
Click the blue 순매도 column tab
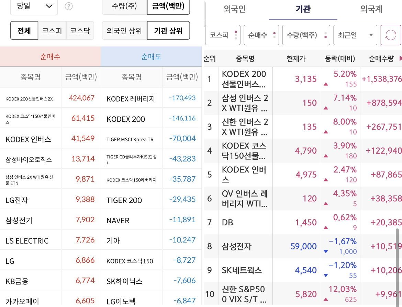(x=151, y=56)
